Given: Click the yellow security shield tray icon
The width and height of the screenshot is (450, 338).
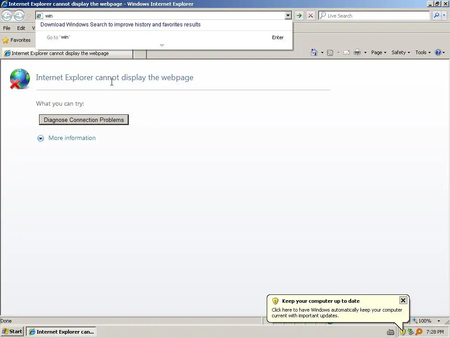Looking at the screenshot, I should [403, 332].
